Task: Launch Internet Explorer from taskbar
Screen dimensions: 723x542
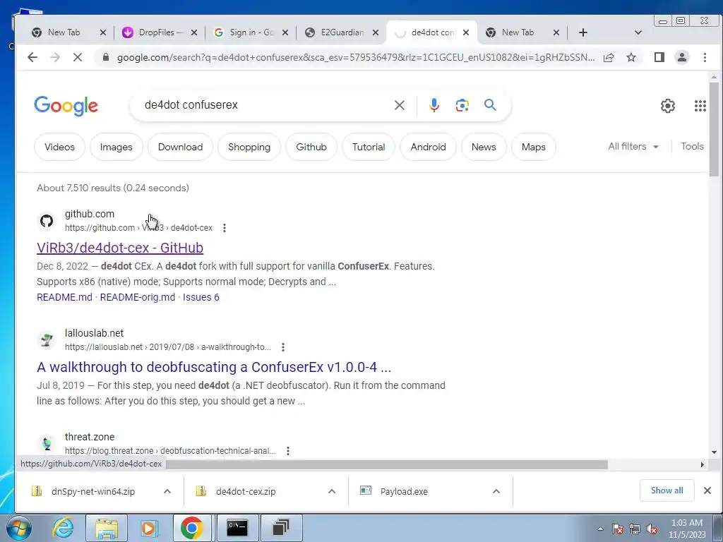Action: pyautogui.click(x=63, y=528)
